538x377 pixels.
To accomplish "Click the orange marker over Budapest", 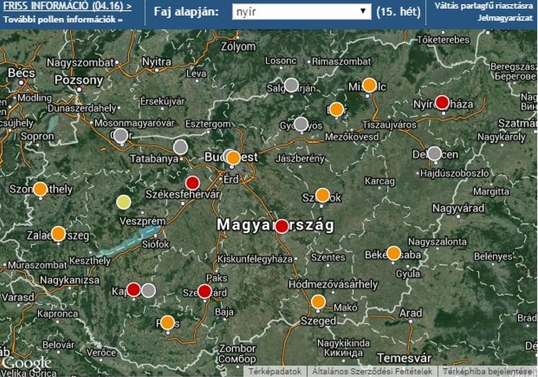I will (x=233, y=158).
